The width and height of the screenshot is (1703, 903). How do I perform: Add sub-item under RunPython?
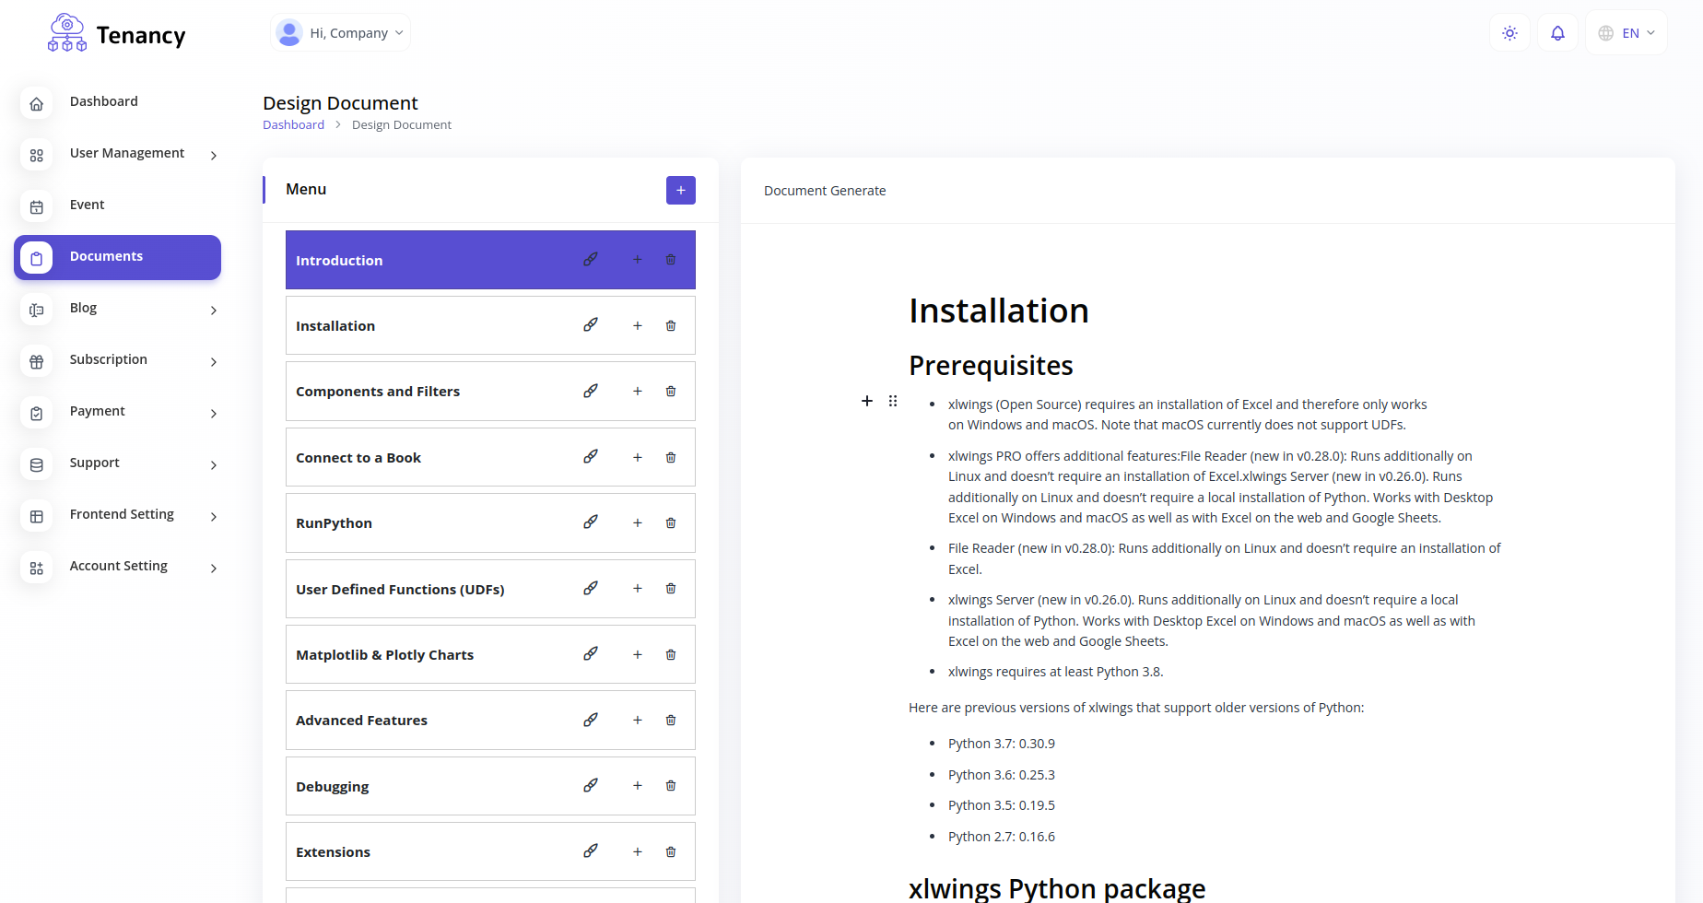coord(637,523)
